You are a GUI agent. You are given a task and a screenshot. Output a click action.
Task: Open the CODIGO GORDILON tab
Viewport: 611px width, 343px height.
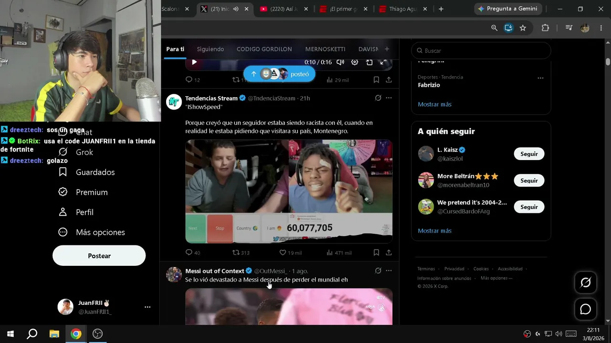(264, 49)
